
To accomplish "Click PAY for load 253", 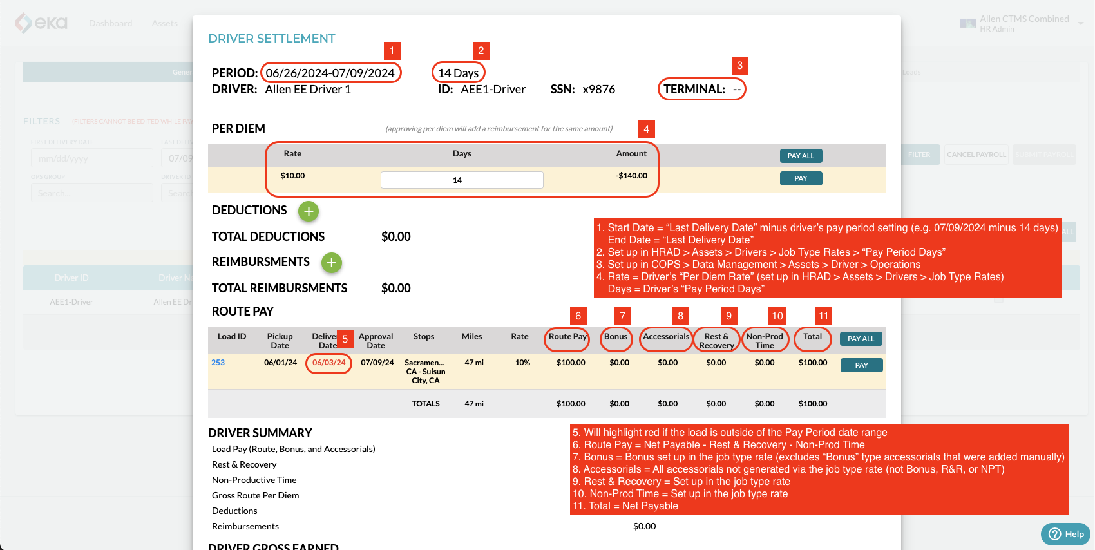I will click(x=861, y=365).
